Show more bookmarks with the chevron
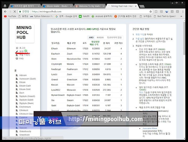This screenshot has width=188, height=142. (181, 16)
